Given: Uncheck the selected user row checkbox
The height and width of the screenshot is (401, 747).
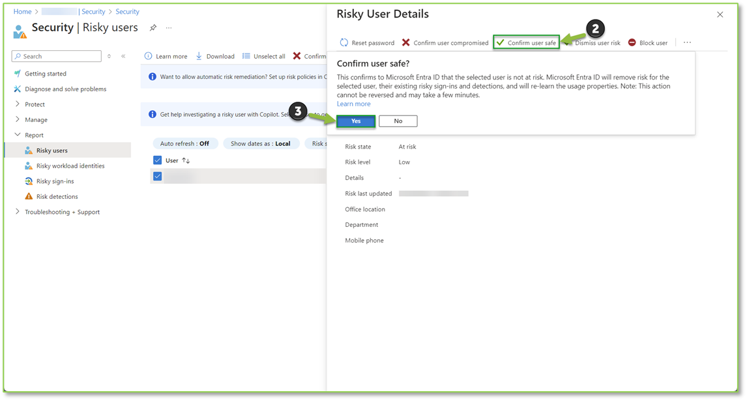Looking at the screenshot, I should (157, 176).
